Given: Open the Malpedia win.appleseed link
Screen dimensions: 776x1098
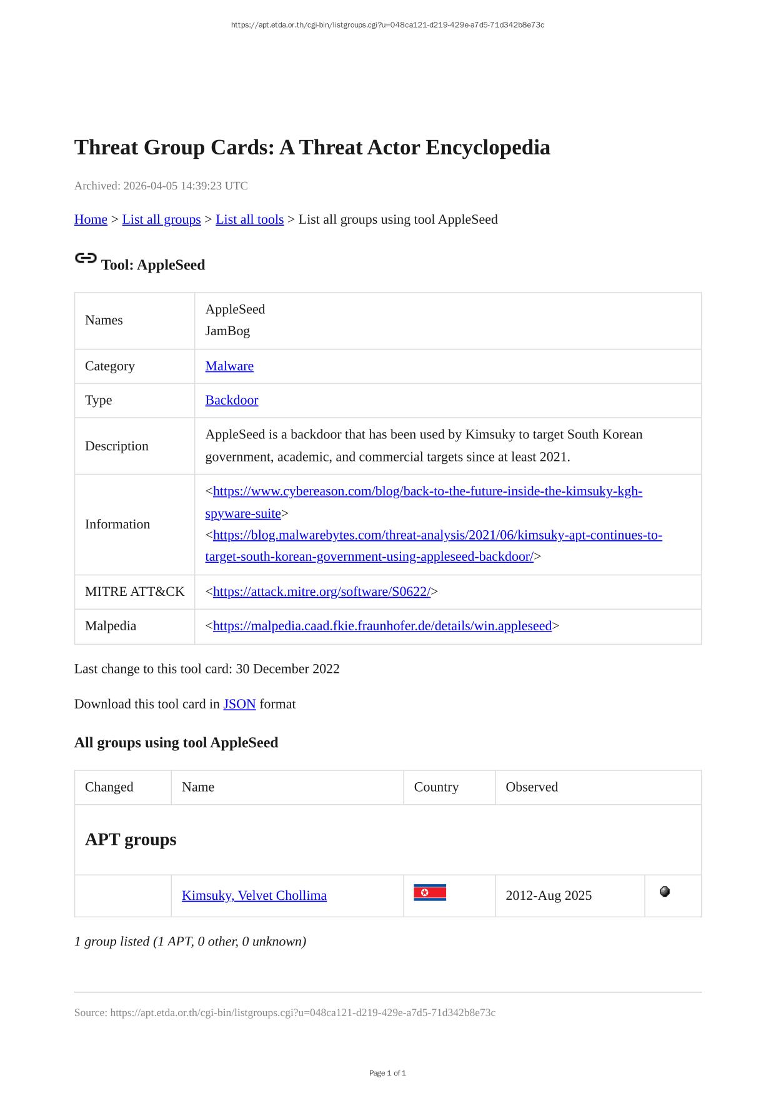Looking at the screenshot, I should (x=382, y=626).
